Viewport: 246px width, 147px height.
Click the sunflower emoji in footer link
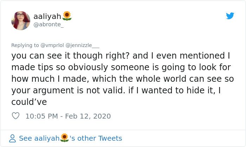(64, 138)
